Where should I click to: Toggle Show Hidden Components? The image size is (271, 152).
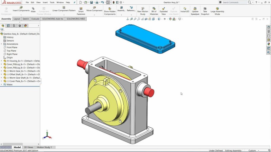(110, 10)
